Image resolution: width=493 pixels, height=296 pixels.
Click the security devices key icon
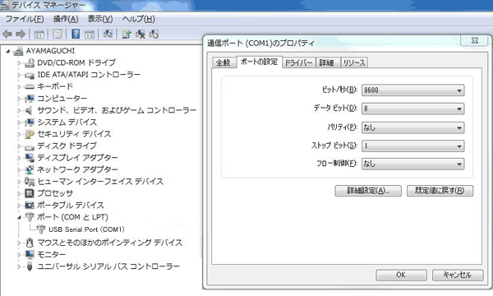click(x=30, y=134)
